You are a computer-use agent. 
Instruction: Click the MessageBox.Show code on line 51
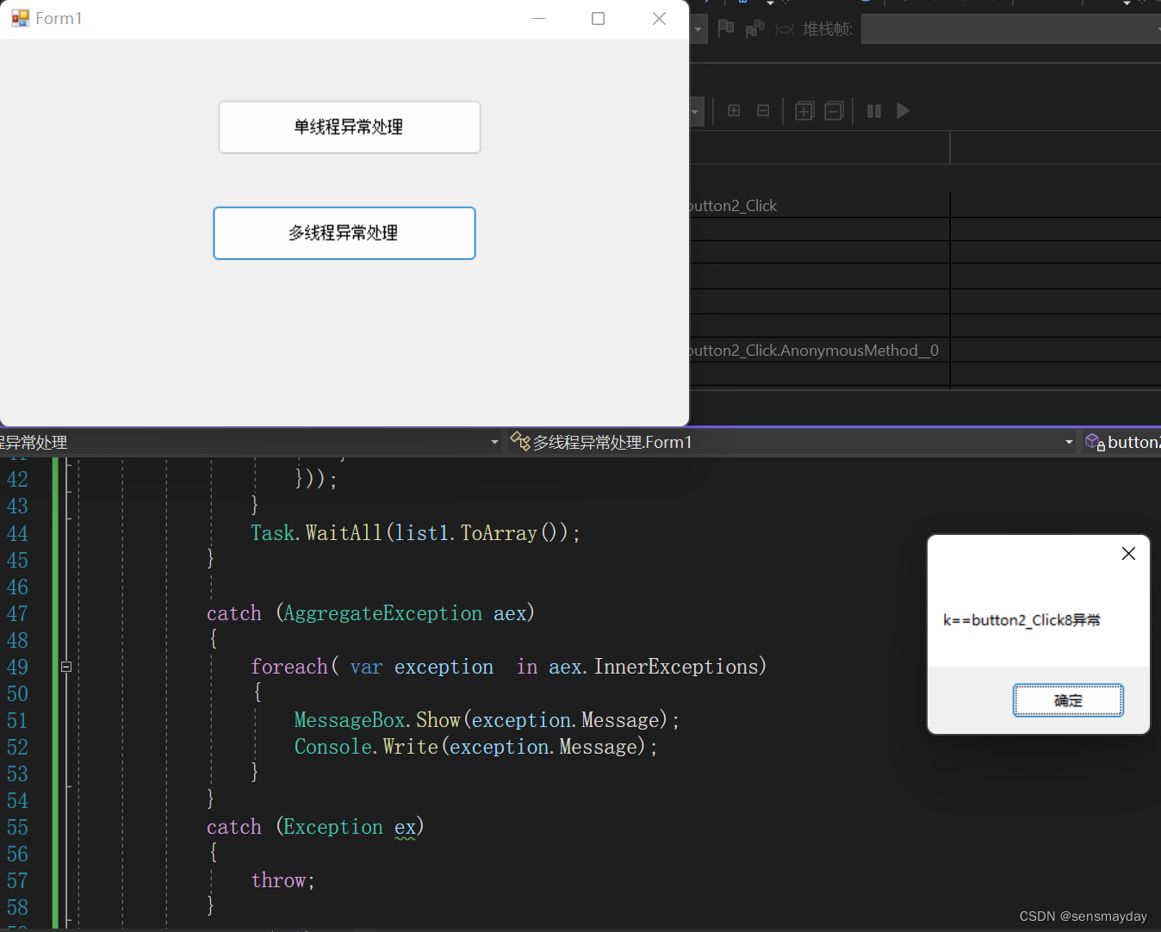(x=487, y=720)
